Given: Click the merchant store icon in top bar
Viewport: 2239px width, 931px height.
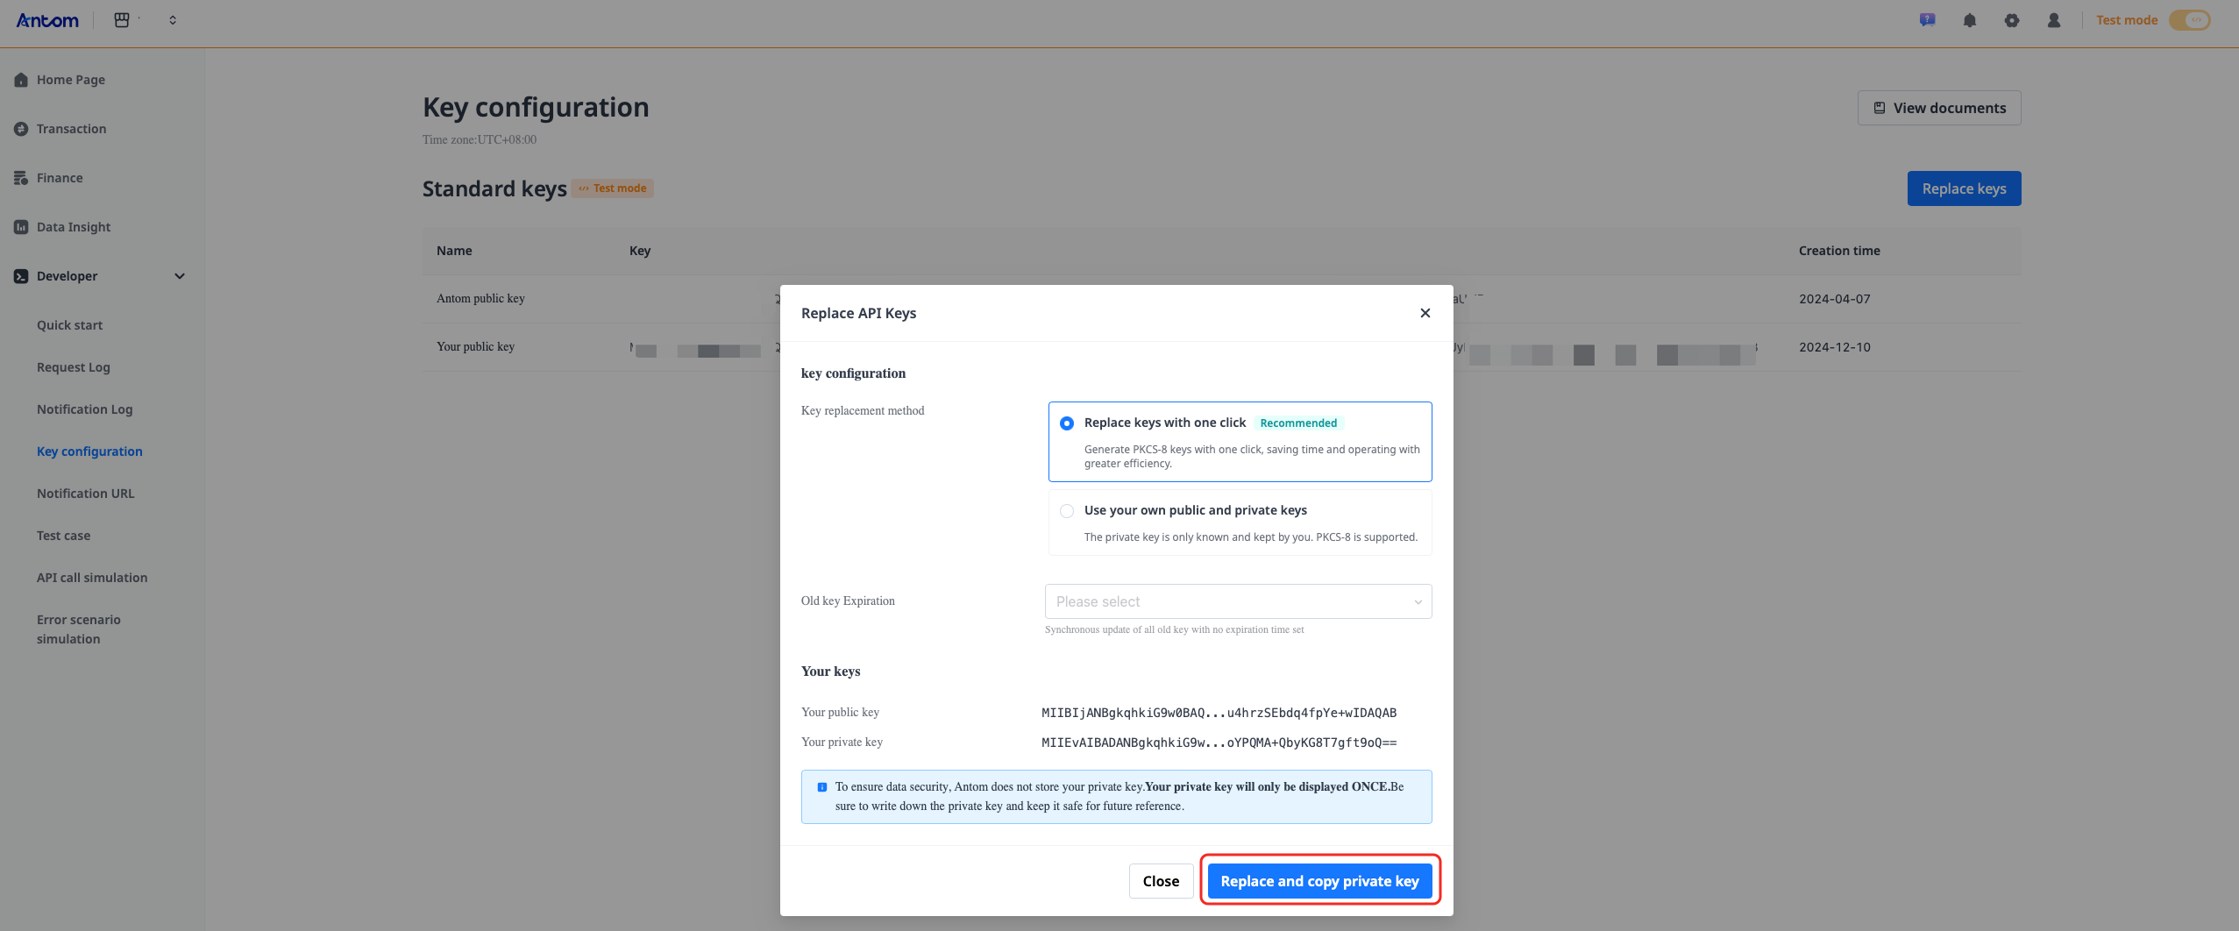Looking at the screenshot, I should point(123,18).
